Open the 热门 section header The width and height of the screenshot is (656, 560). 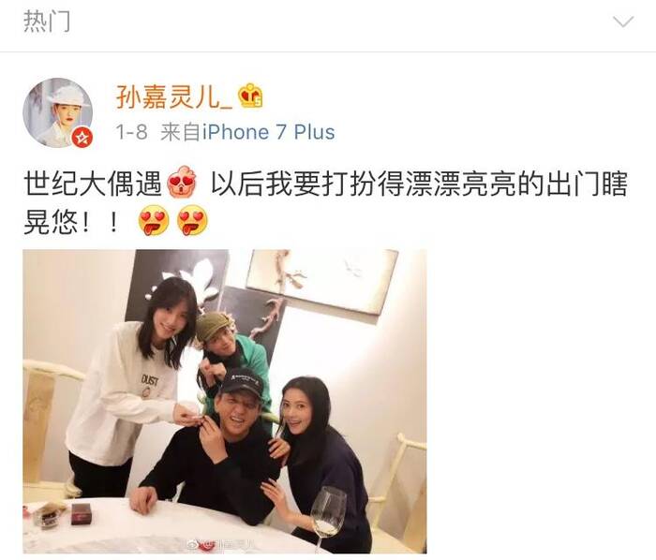pos(47,22)
